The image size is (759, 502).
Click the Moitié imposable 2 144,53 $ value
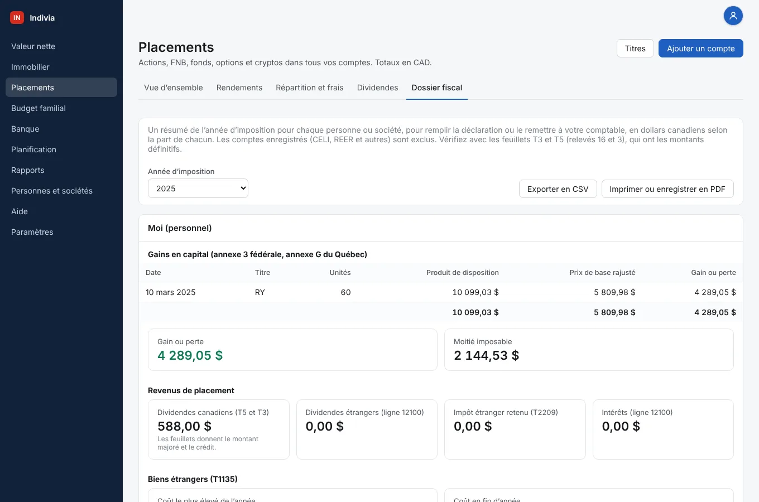pos(487,355)
